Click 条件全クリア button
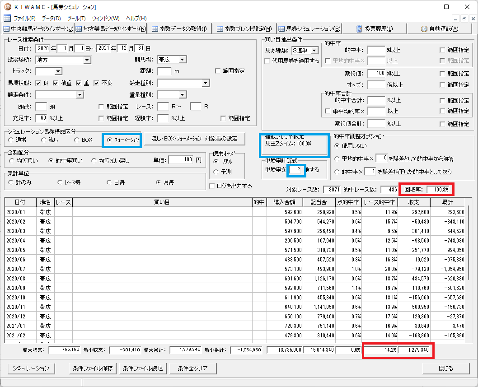Image resolution: width=478 pixels, height=387 pixels. (x=192, y=368)
